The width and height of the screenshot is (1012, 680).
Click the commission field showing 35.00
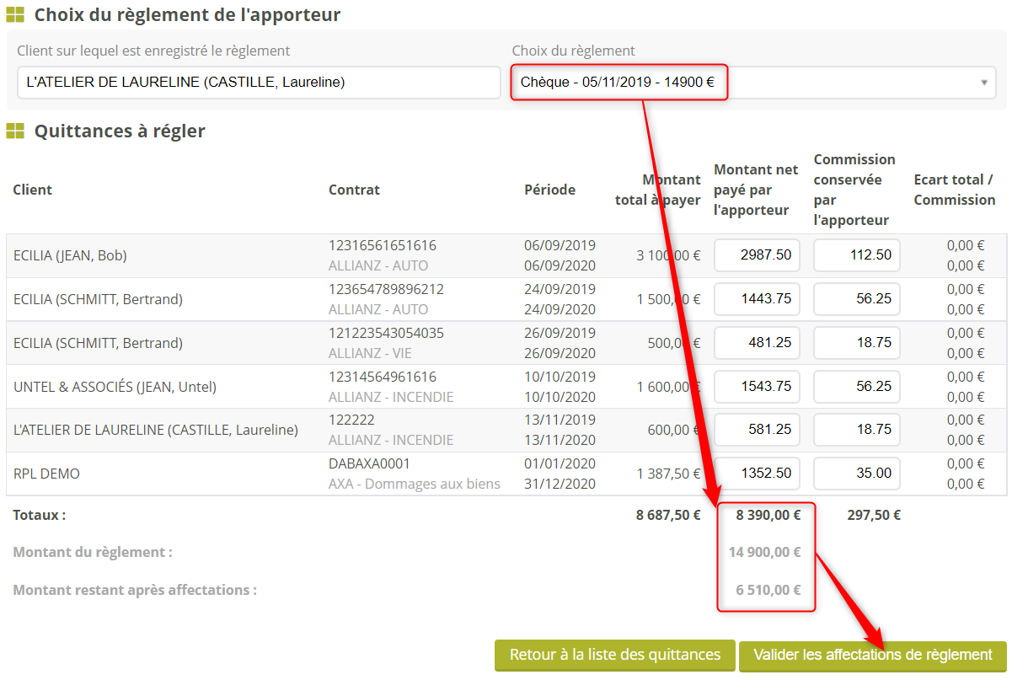coord(856,473)
